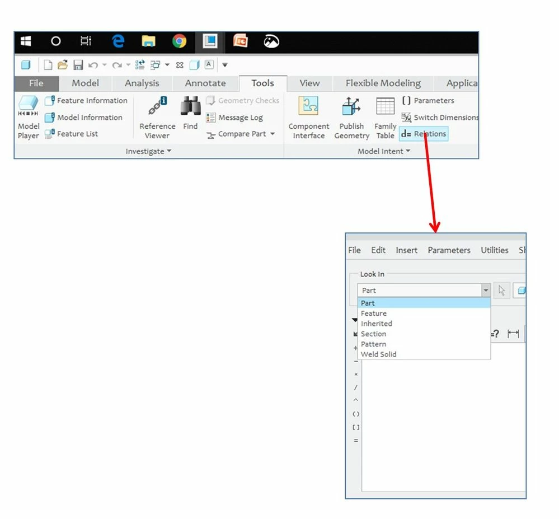
Task: Click Publish Geometry
Action: tap(351, 118)
